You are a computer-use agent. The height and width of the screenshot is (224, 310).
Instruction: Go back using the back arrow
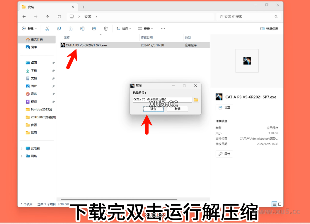click(x=24, y=17)
